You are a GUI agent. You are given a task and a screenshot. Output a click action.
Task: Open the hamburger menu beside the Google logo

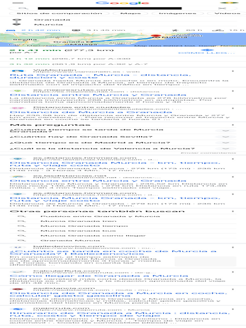point(18,3)
